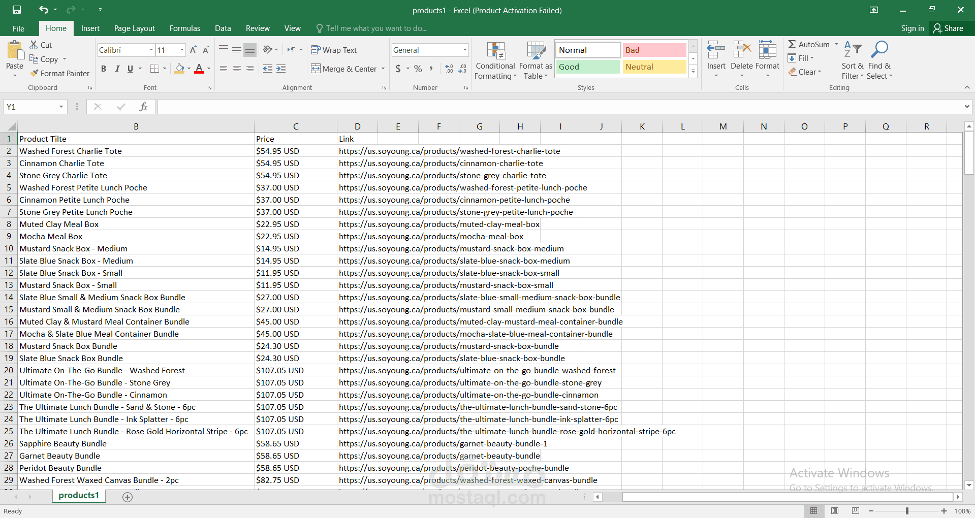Add a new sheet with plus icon

[x=128, y=497]
